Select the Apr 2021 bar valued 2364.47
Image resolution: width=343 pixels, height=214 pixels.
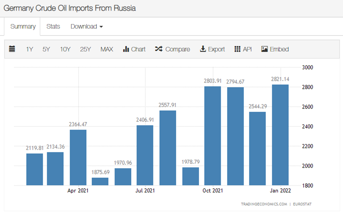click(x=78, y=158)
